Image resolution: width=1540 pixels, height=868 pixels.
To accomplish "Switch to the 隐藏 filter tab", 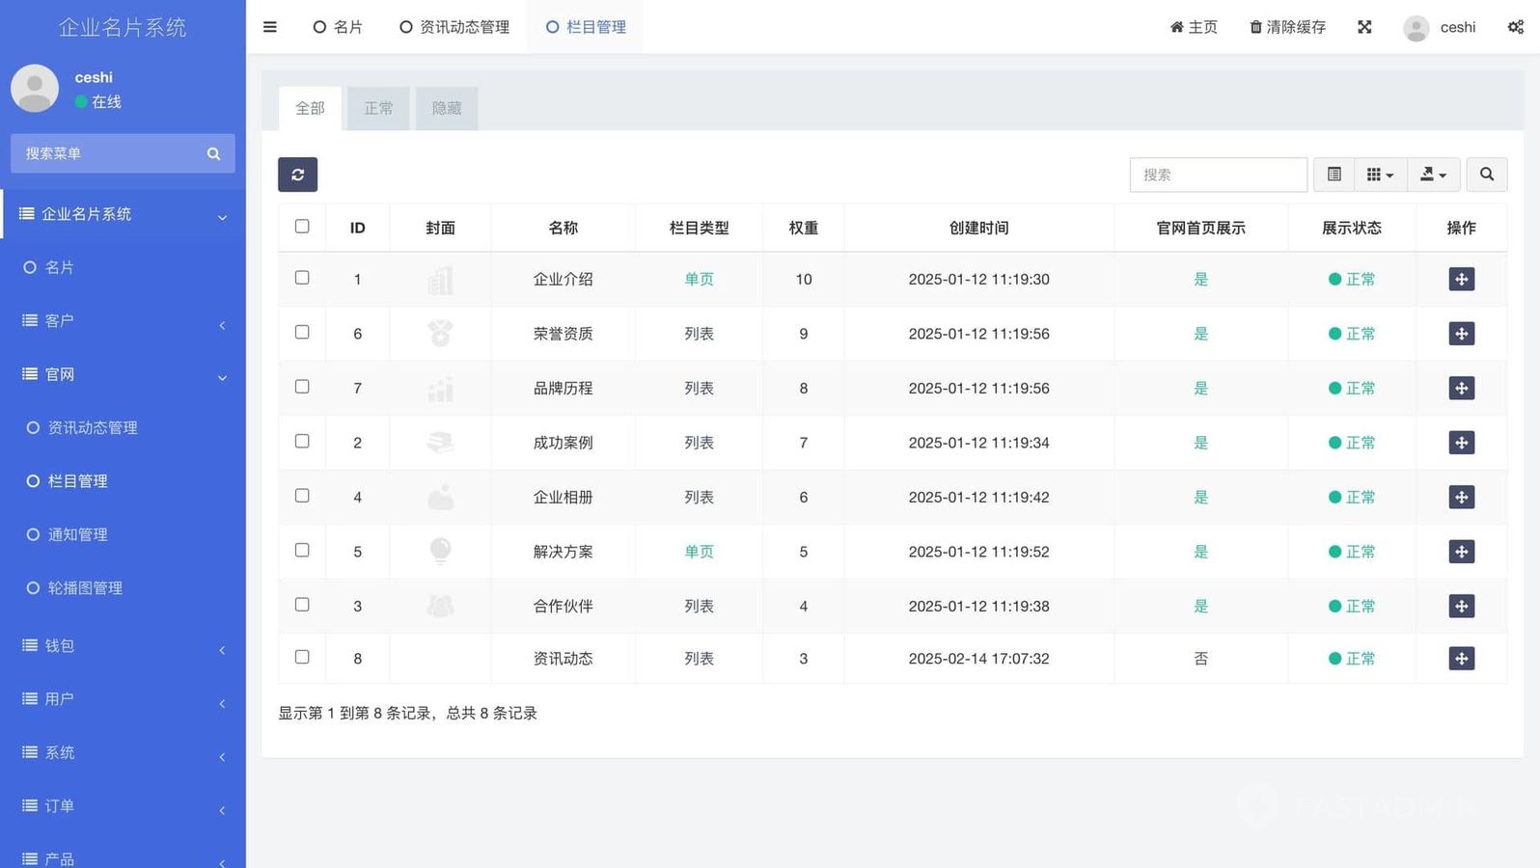I will click(446, 108).
